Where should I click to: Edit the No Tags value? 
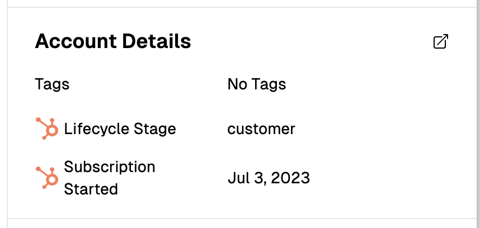(x=256, y=84)
